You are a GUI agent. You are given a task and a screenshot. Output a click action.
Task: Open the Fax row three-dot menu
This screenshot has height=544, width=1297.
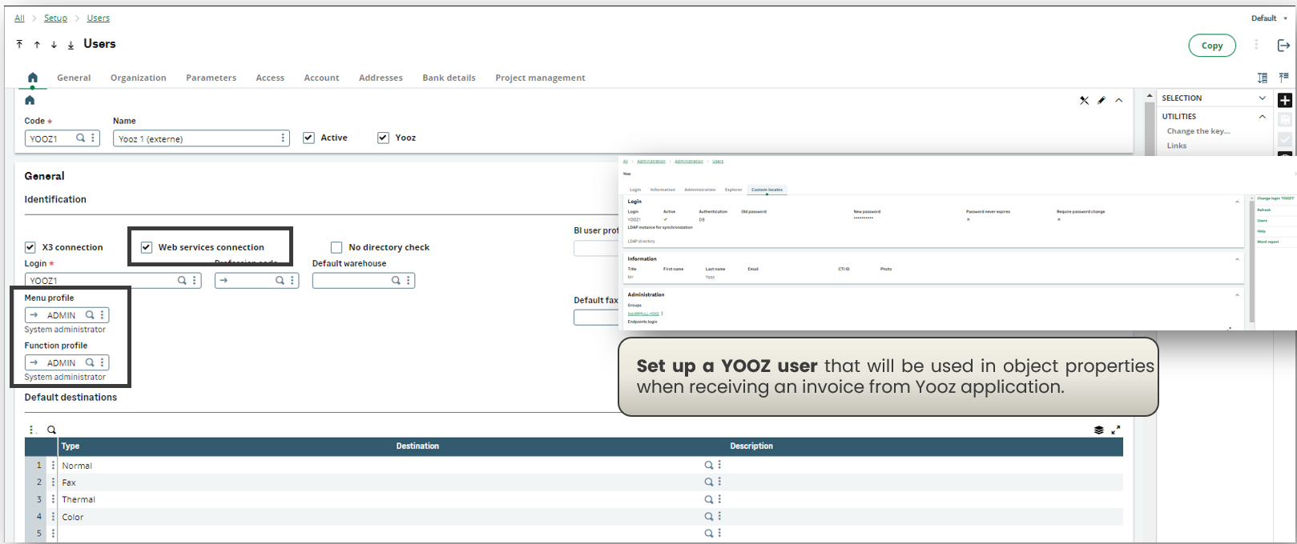tap(54, 482)
